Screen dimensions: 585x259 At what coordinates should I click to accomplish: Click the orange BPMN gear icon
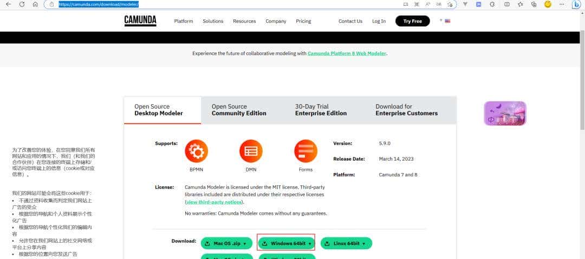(196, 151)
